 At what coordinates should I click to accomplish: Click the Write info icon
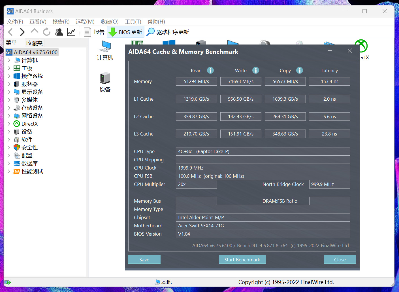pyautogui.click(x=256, y=70)
